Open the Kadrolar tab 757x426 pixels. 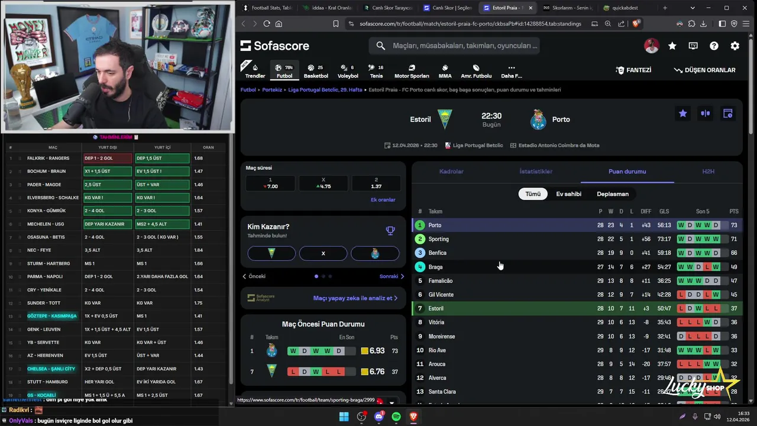click(451, 172)
